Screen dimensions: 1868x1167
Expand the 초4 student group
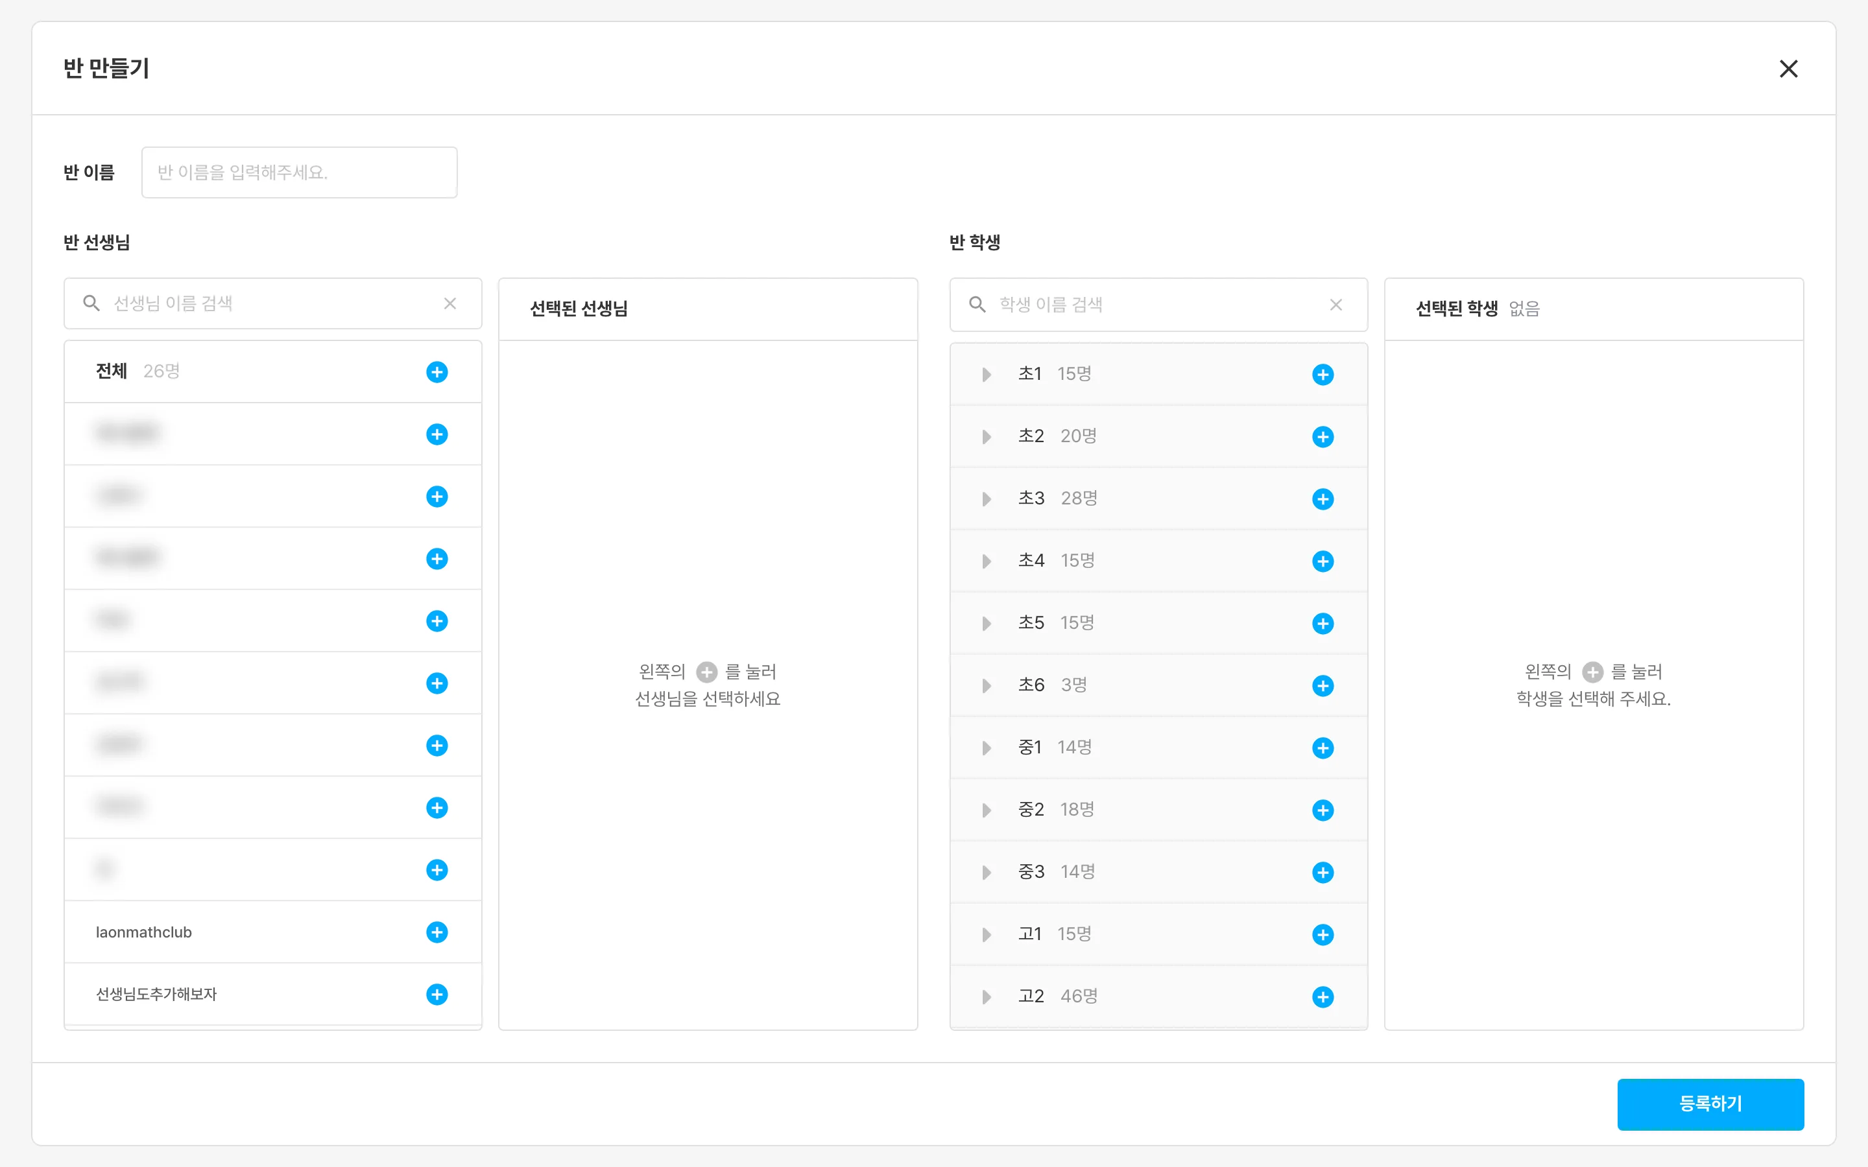[x=987, y=562]
